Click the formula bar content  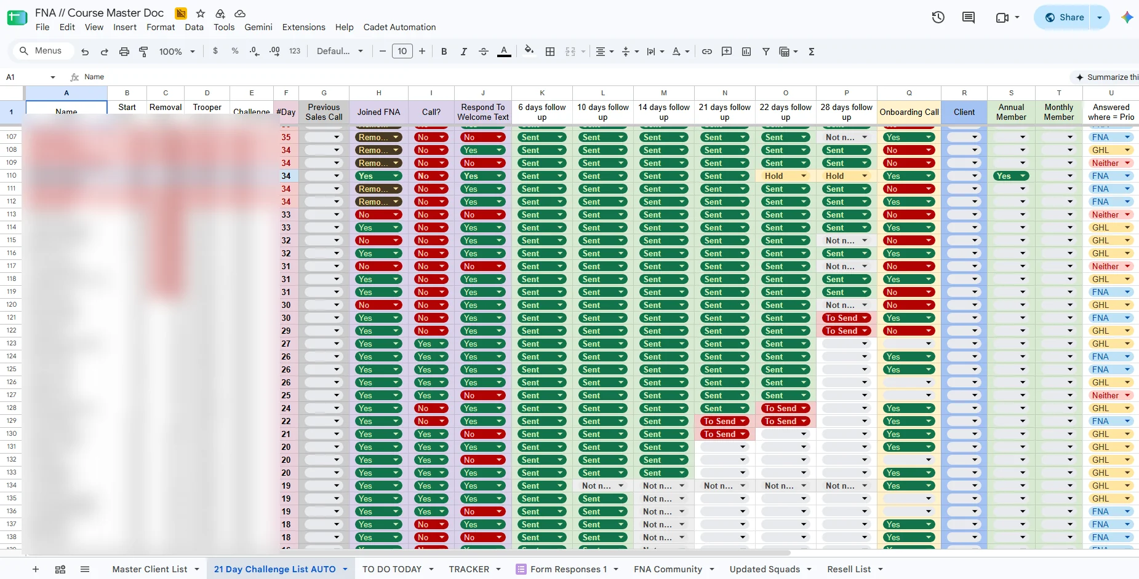point(94,77)
